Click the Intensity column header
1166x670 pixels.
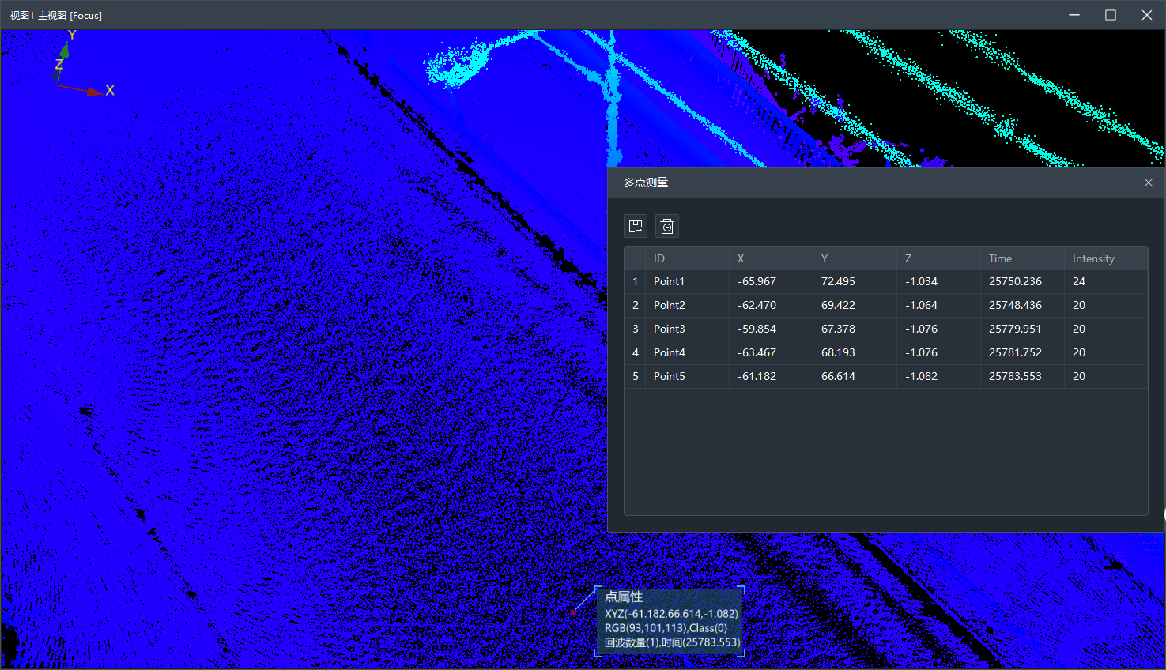[x=1093, y=258]
